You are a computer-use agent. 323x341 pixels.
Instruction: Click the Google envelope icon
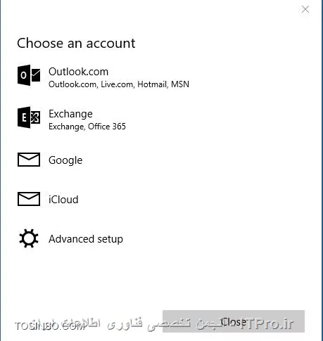29,160
